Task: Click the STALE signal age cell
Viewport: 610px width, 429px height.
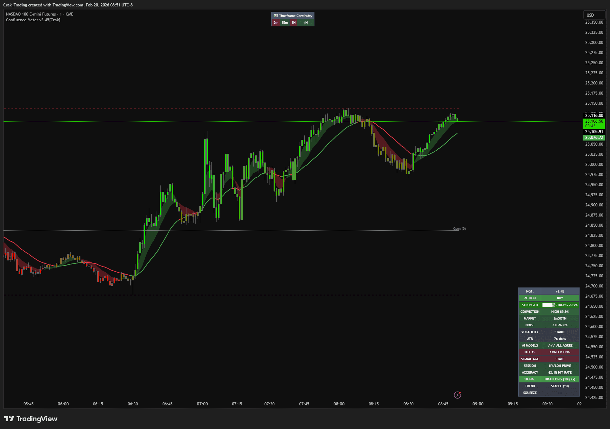Action: pyautogui.click(x=560, y=359)
